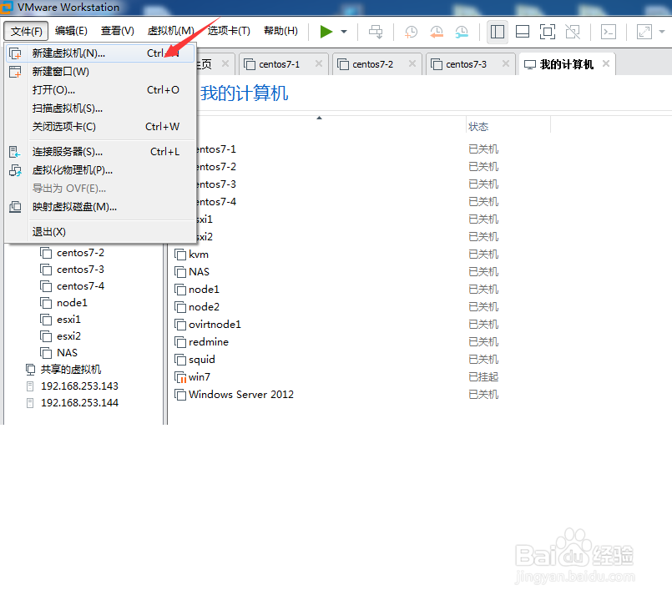Screen dimensions: 672x600
Task: Select the 我的计算机 tab
Action: pyautogui.click(x=567, y=64)
